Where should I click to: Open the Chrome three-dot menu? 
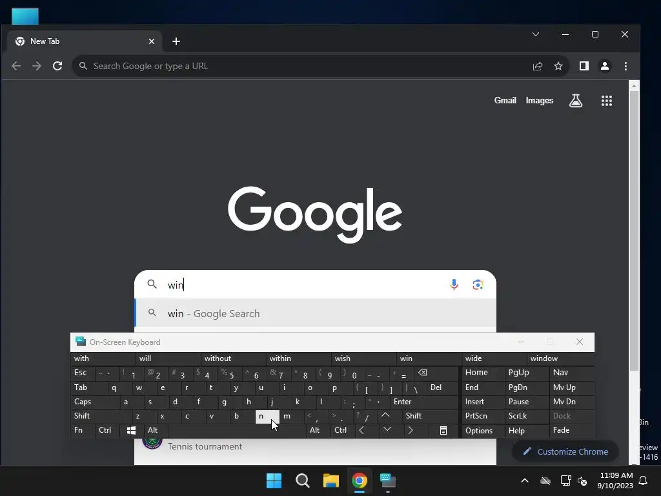point(625,66)
